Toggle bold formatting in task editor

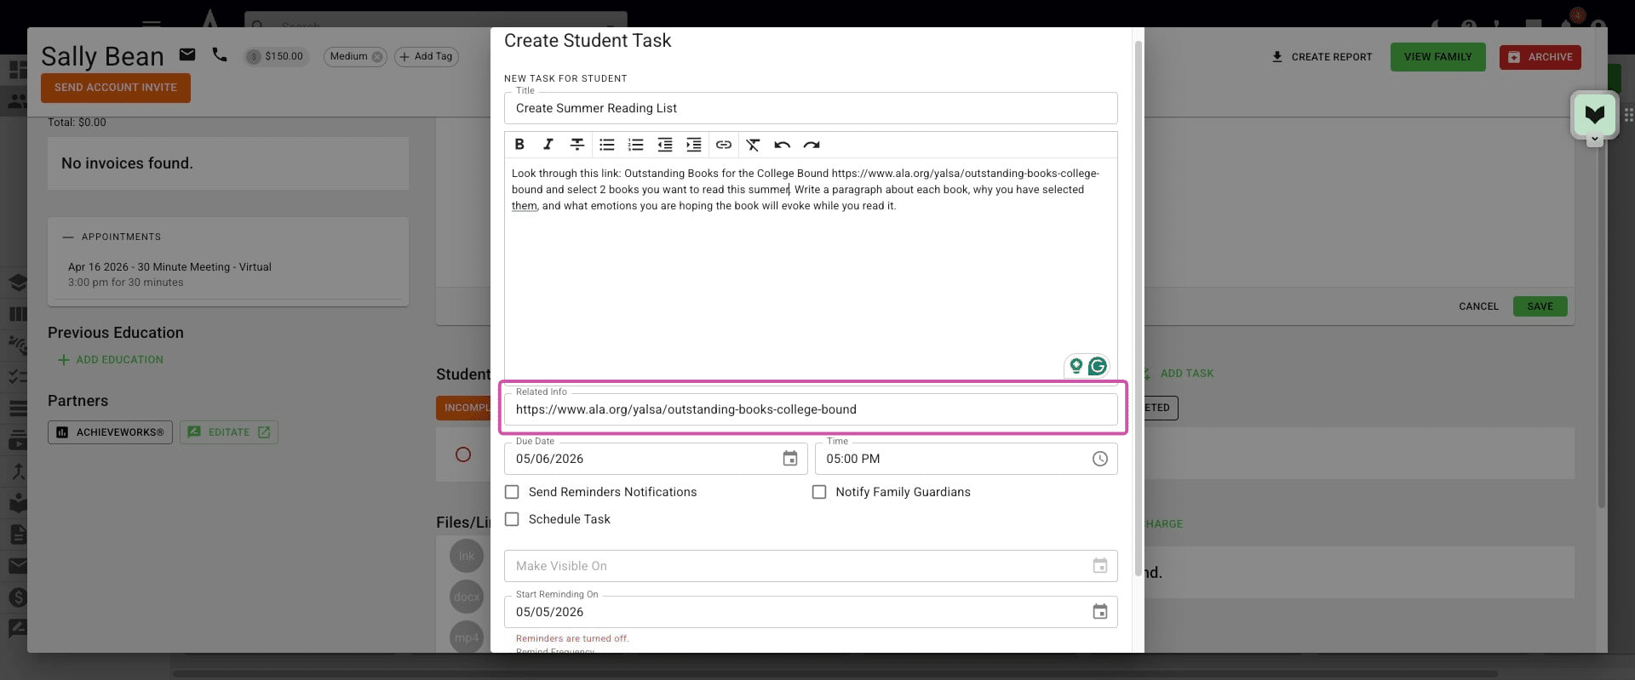coord(519,145)
